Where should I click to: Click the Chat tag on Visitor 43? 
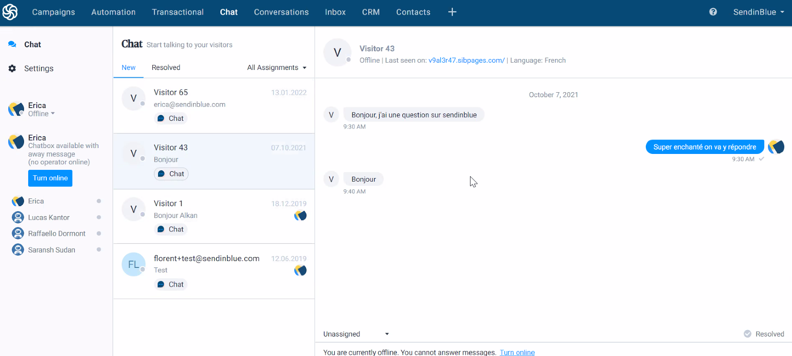[171, 174]
